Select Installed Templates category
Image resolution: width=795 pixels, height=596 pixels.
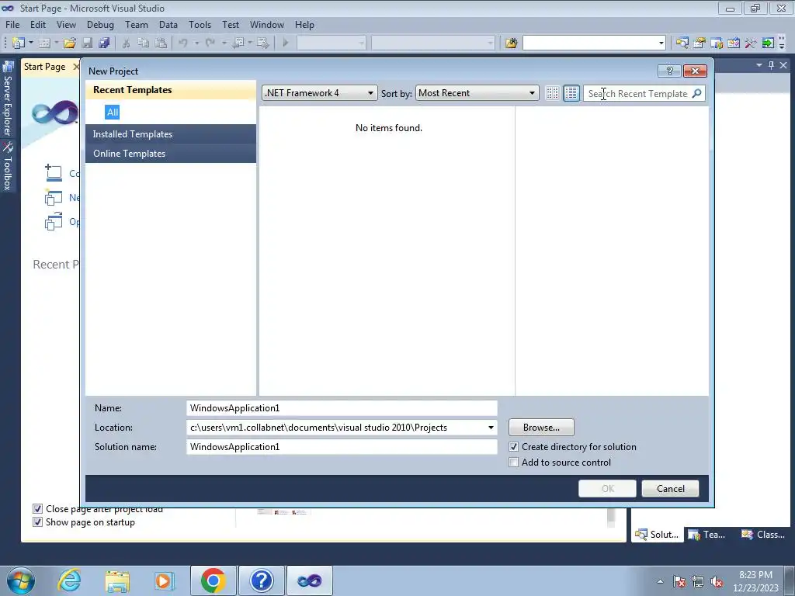click(x=171, y=134)
